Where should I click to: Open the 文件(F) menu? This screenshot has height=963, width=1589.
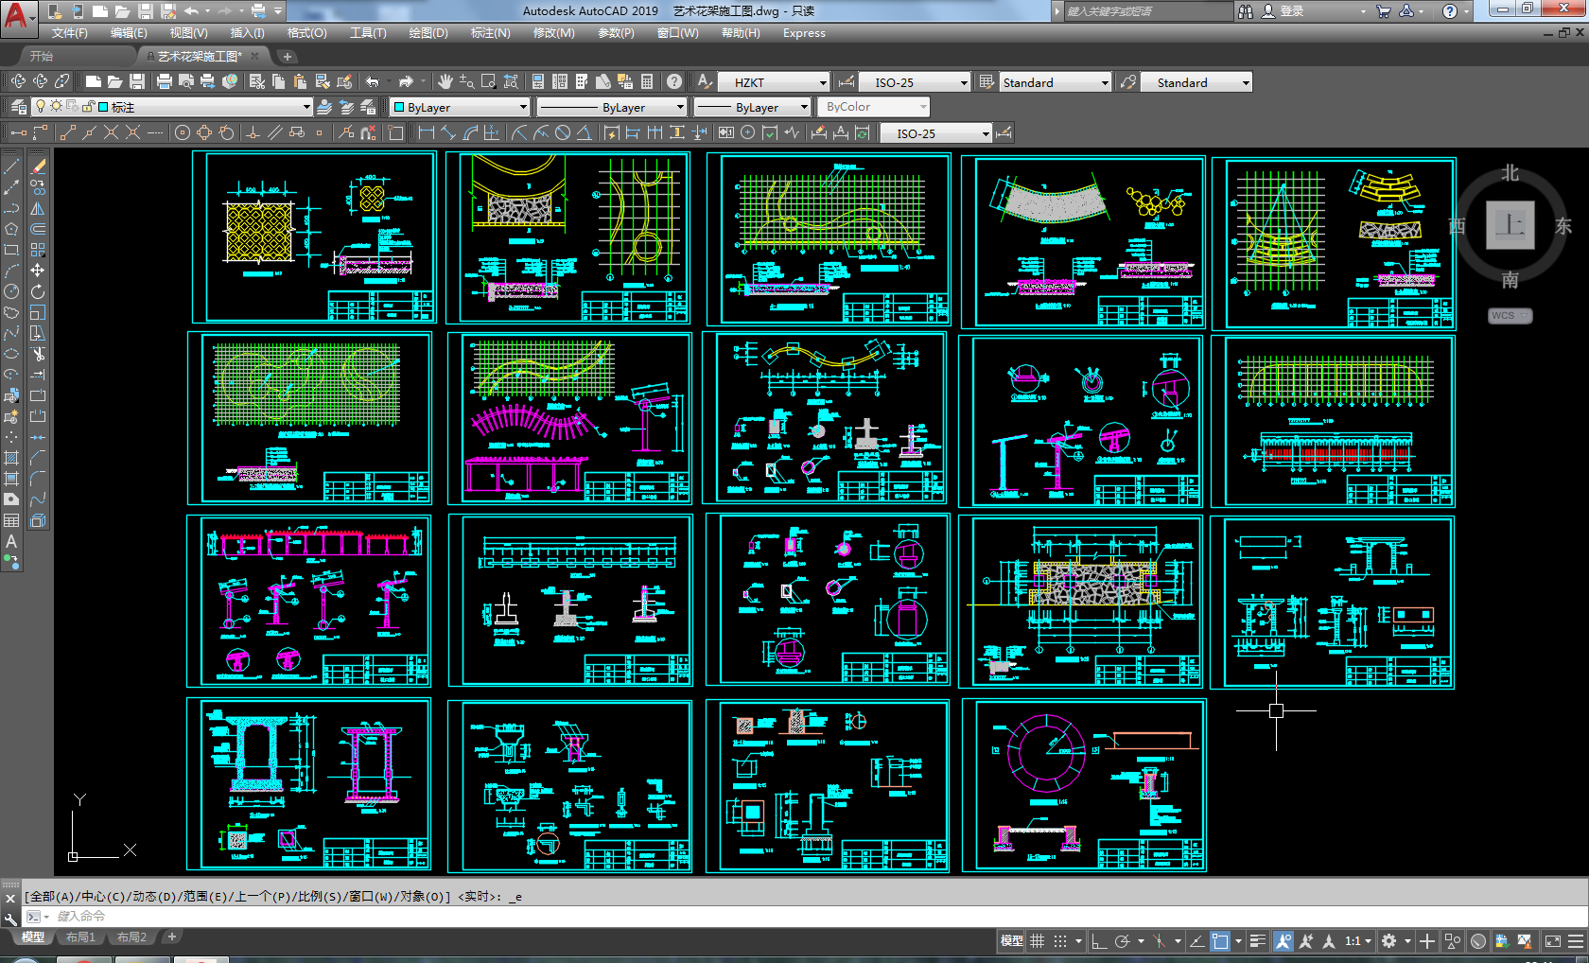[x=69, y=33]
